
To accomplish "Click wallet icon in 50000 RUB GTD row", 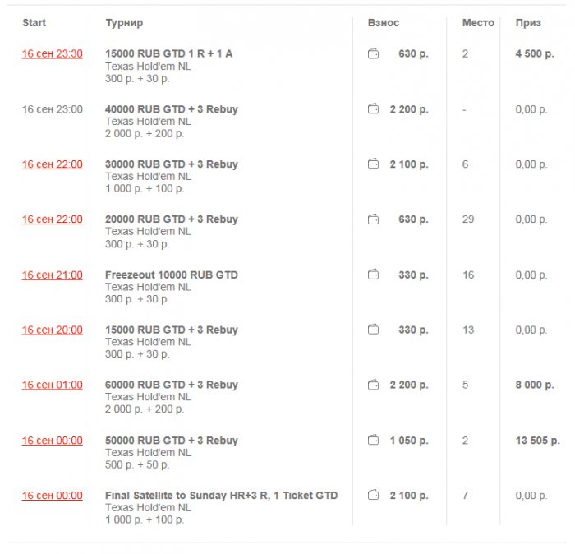I will pyautogui.click(x=373, y=441).
